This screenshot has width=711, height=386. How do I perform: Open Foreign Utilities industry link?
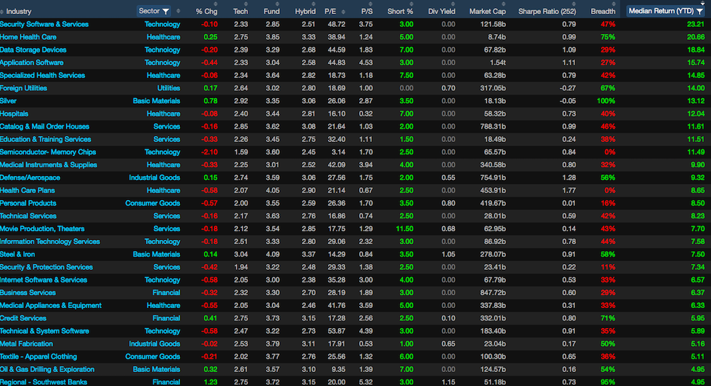tap(23, 88)
